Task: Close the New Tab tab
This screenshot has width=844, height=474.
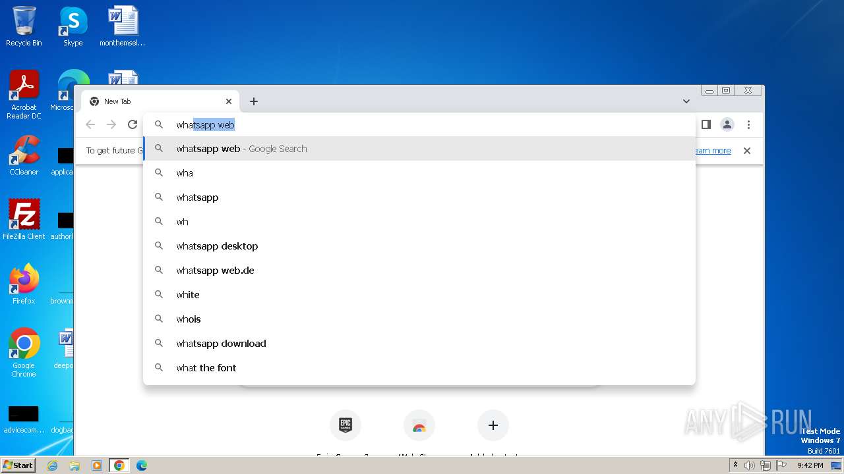Action: point(229,101)
